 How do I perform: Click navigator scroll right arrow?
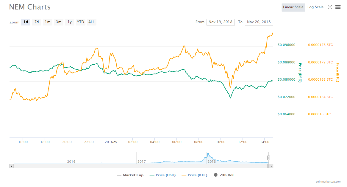(271, 166)
